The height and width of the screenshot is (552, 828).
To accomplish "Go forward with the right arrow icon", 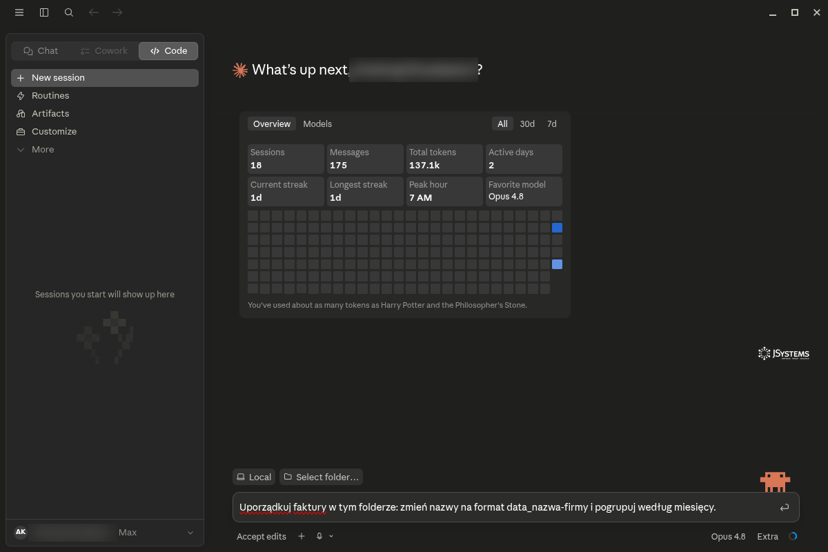I will (x=117, y=12).
